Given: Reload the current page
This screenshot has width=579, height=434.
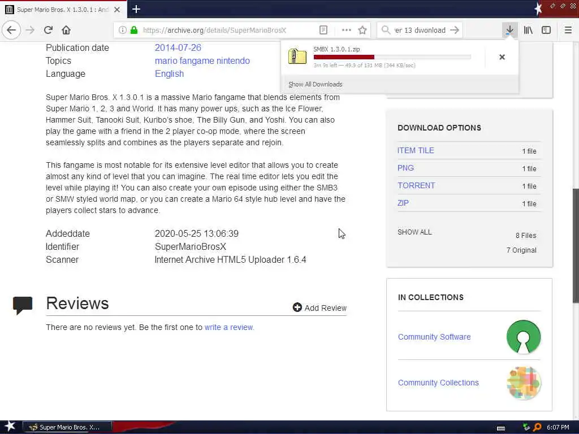Looking at the screenshot, I should [x=48, y=30].
